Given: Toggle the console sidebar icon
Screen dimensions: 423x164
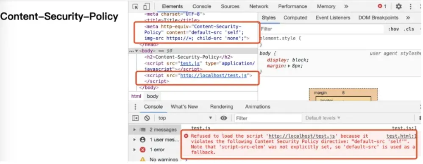Looking at the screenshot, I should (135, 118).
